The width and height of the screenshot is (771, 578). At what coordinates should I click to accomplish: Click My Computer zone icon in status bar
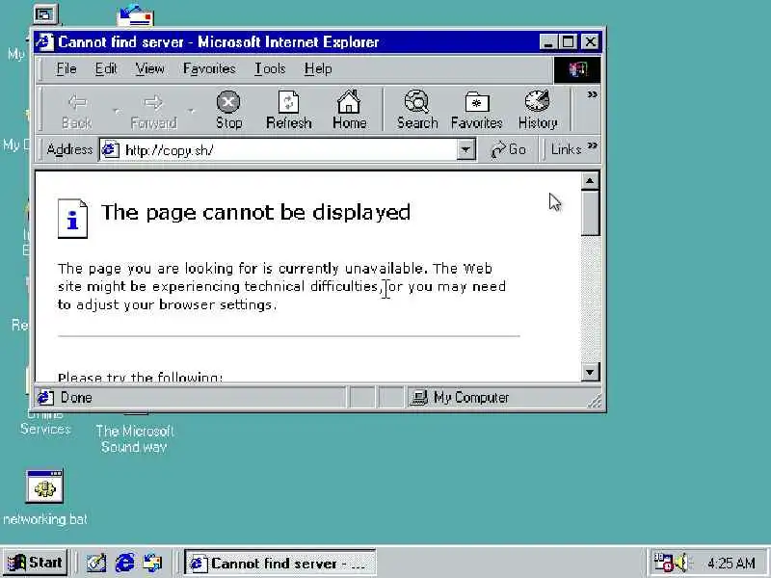[x=418, y=397]
